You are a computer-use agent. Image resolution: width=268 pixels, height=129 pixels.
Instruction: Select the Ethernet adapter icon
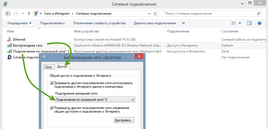9,40
